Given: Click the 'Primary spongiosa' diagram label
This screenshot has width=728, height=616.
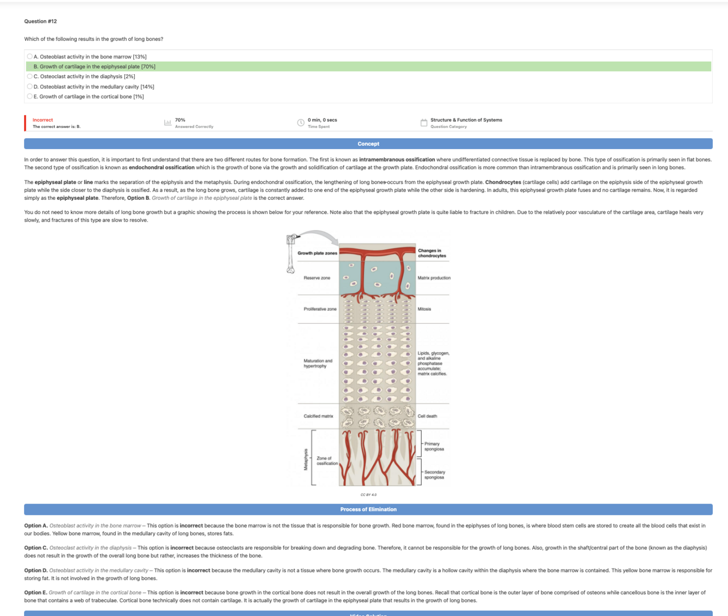Looking at the screenshot, I should coord(434,446).
